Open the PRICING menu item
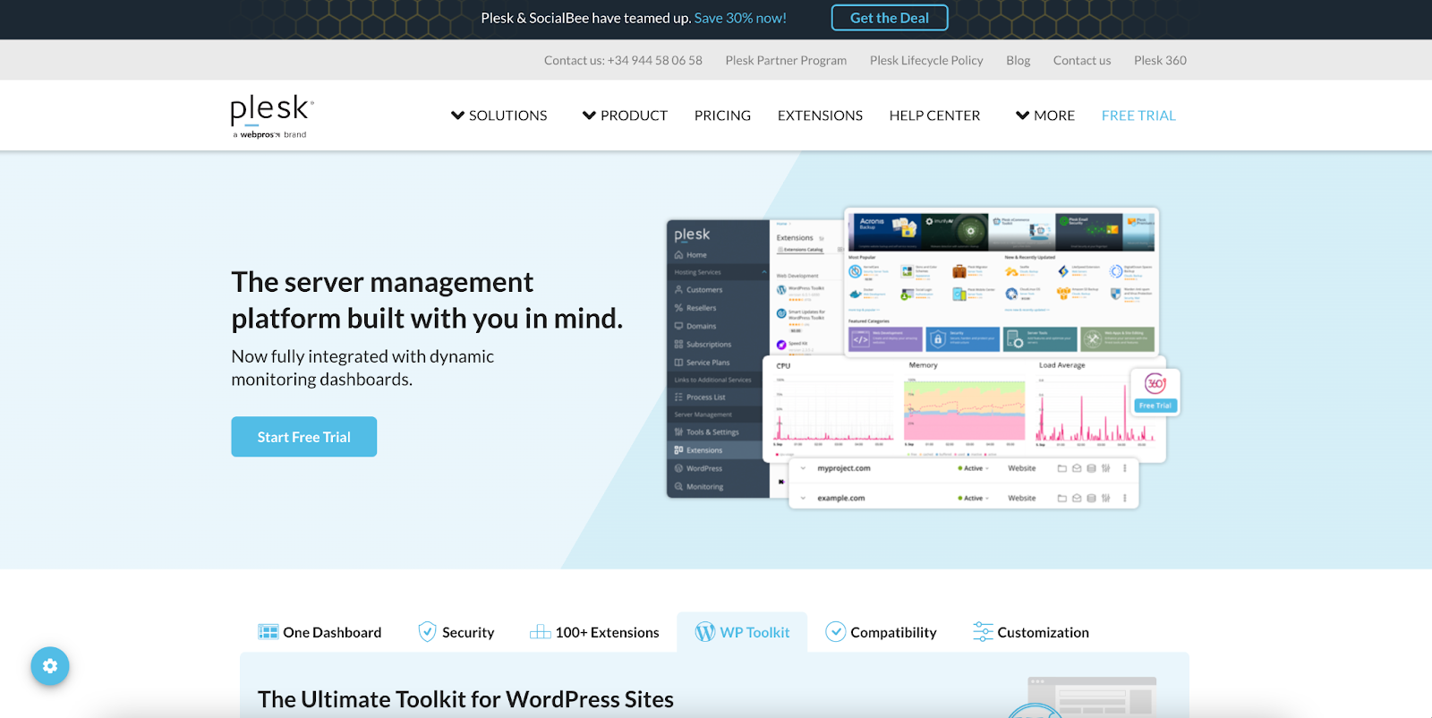Viewport: 1432px width, 718px height. tap(722, 115)
